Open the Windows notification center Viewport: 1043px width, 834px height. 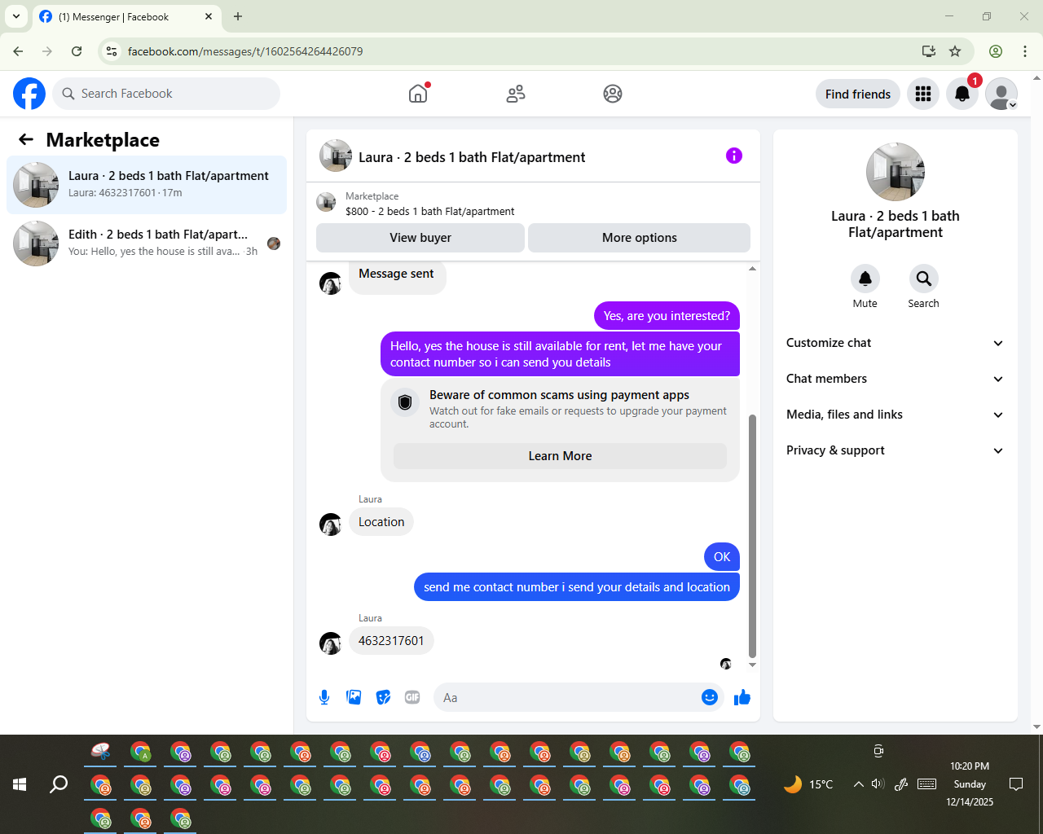click(1016, 784)
